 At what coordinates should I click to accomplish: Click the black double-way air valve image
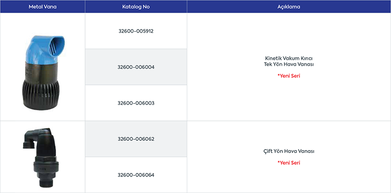[41, 158]
